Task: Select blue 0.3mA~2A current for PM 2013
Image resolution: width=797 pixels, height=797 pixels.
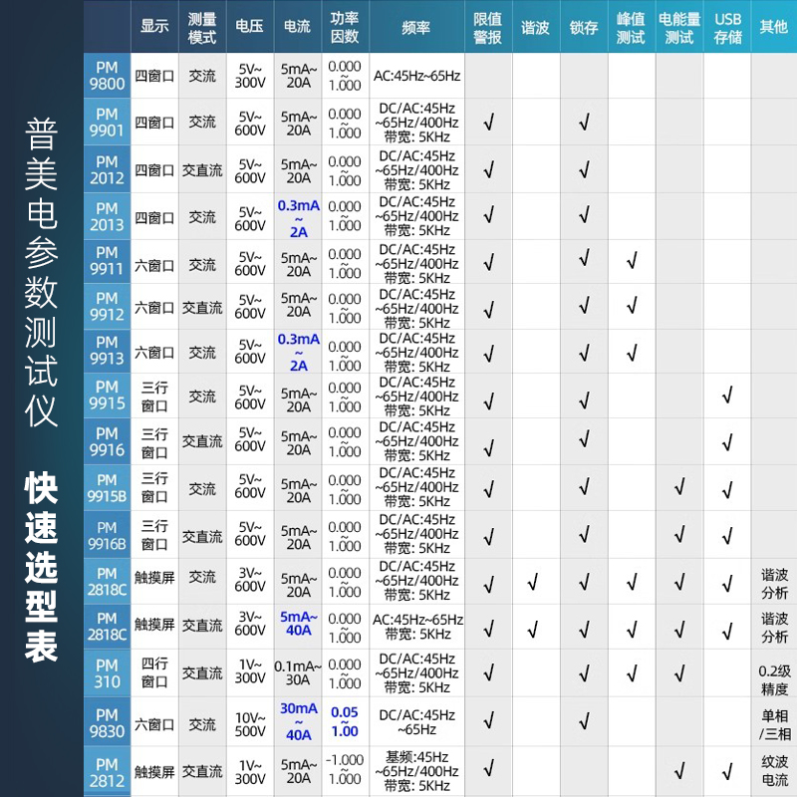Action: pos(298,218)
